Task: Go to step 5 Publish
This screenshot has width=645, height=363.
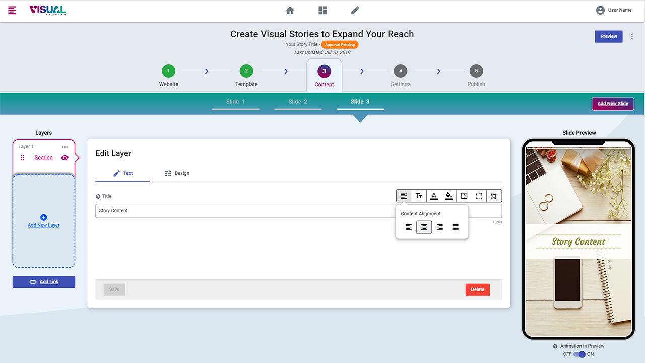Action: (x=476, y=75)
